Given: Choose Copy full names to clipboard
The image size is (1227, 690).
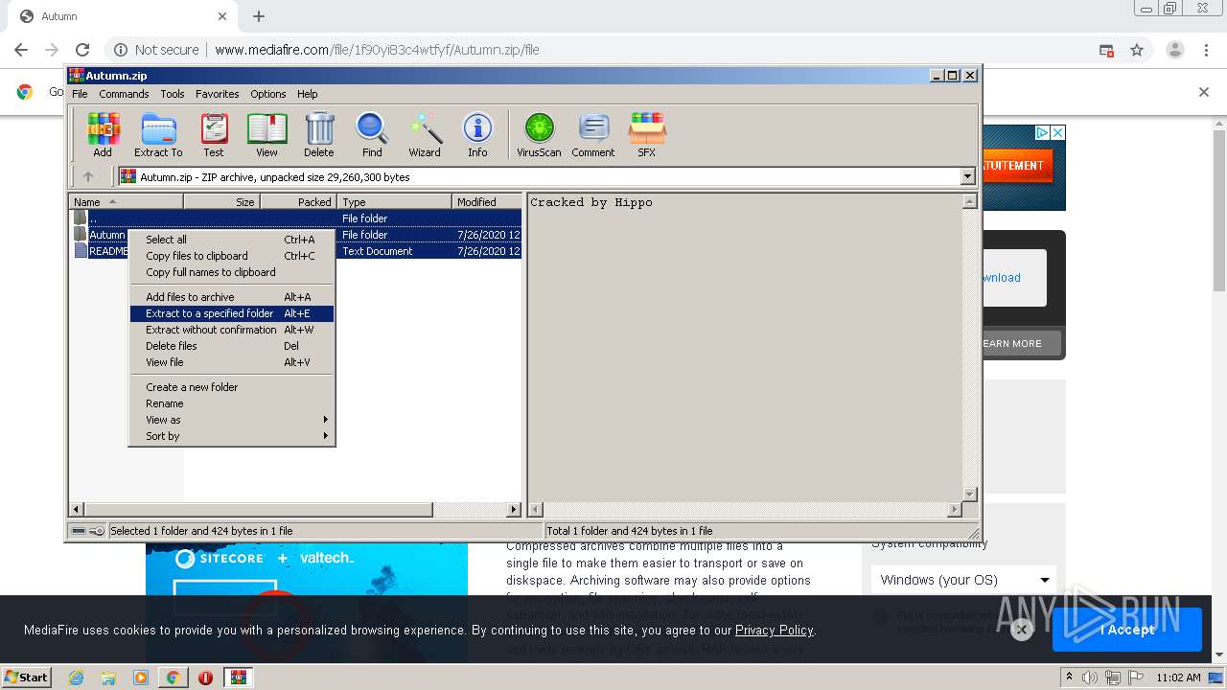Looking at the screenshot, I should pos(232,272).
